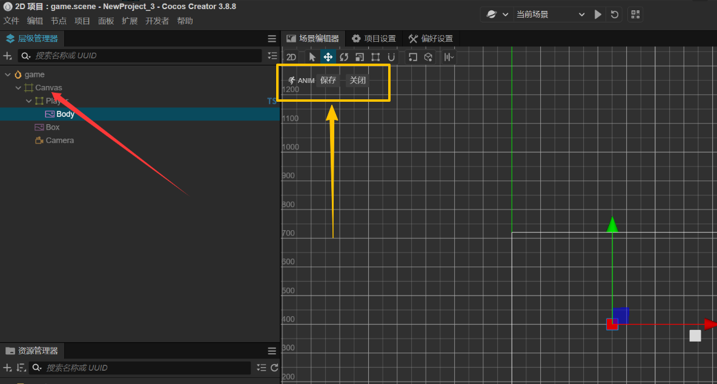Switch to the 项目设置 tab

[x=374, y=39]
